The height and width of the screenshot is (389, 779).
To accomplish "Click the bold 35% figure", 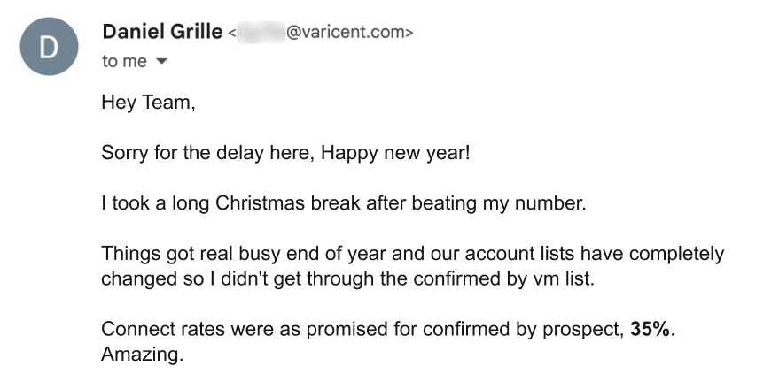I will click(650, 330).
